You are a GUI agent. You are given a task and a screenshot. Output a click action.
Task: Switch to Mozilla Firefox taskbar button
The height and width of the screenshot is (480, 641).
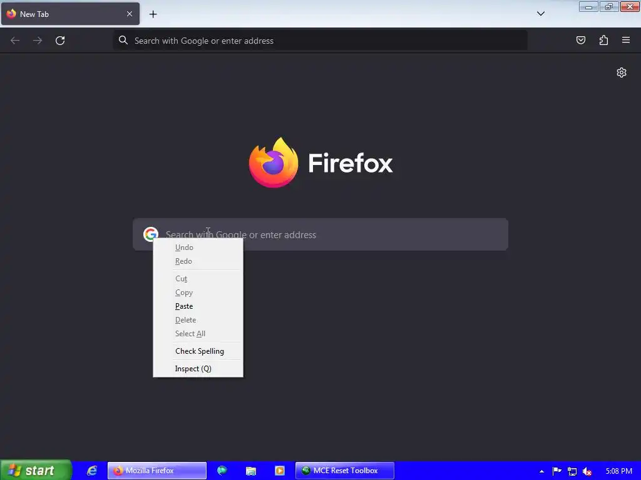157,471
